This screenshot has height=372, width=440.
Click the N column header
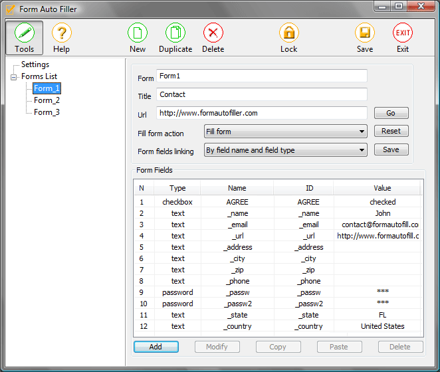pos(144,188)
